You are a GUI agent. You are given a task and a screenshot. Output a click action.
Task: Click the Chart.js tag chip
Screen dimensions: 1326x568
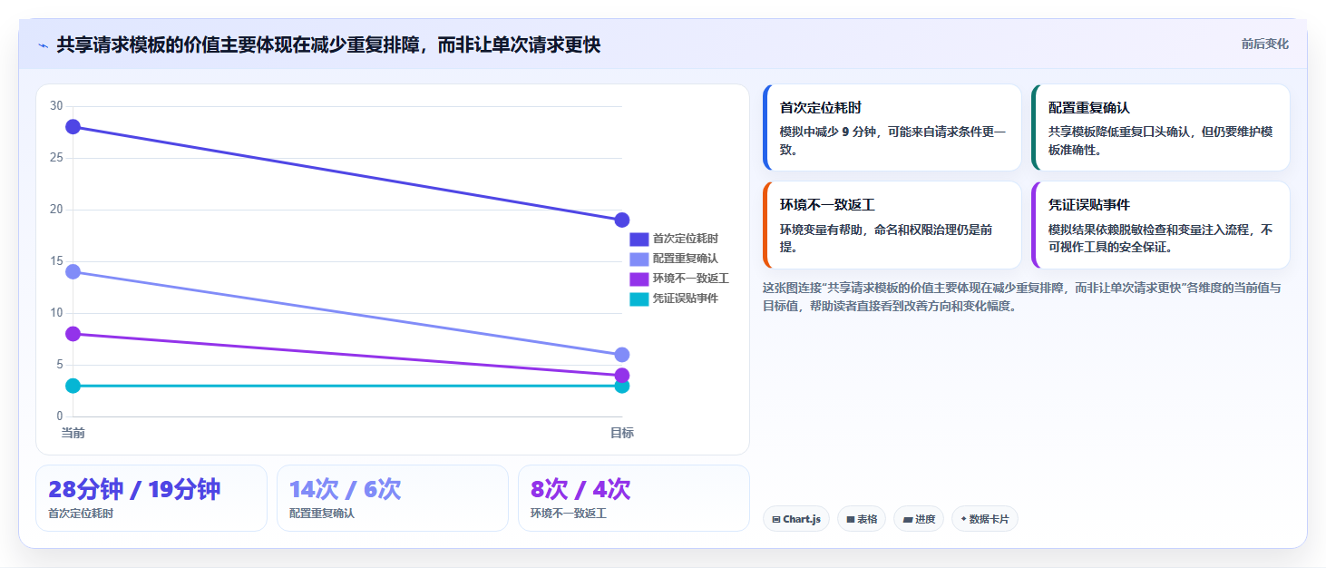(796, 519)
